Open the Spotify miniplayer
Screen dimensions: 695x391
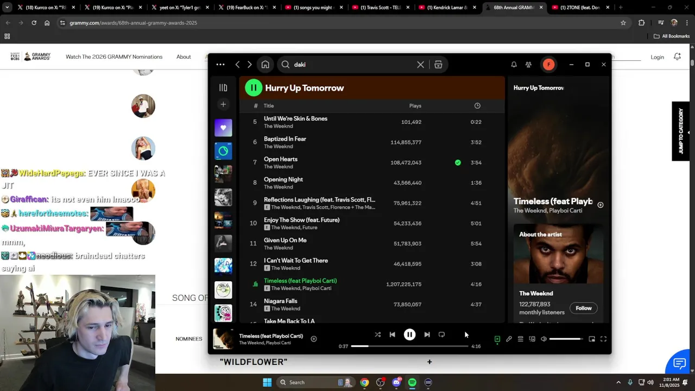[592, 339]
